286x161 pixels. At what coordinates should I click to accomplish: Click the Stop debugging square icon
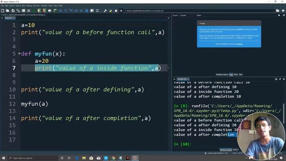[x=87, y=11]
